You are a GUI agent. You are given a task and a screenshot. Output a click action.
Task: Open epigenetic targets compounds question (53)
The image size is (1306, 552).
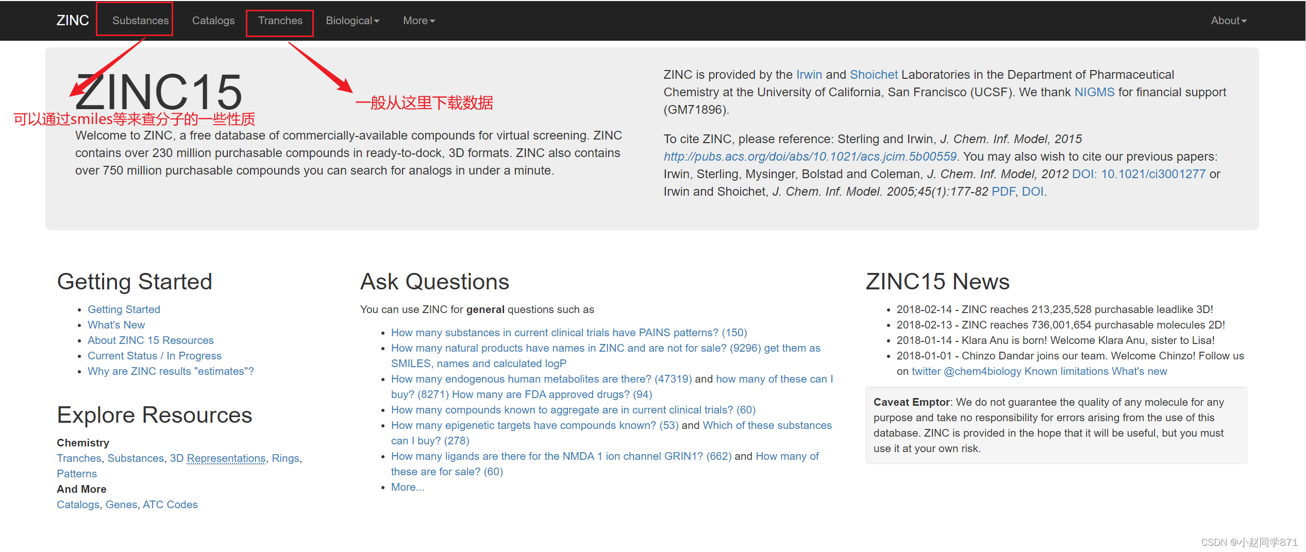[535, 425]
